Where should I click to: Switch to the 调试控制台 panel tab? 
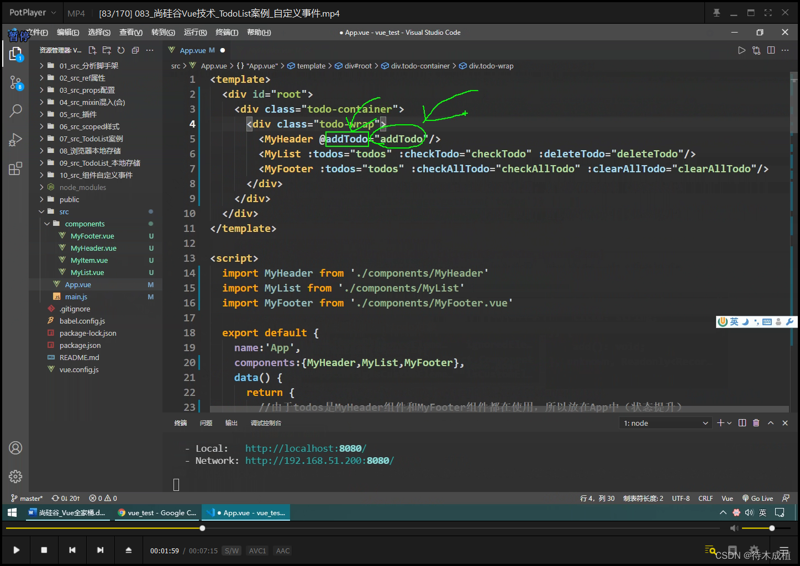(x=266, y=423)
